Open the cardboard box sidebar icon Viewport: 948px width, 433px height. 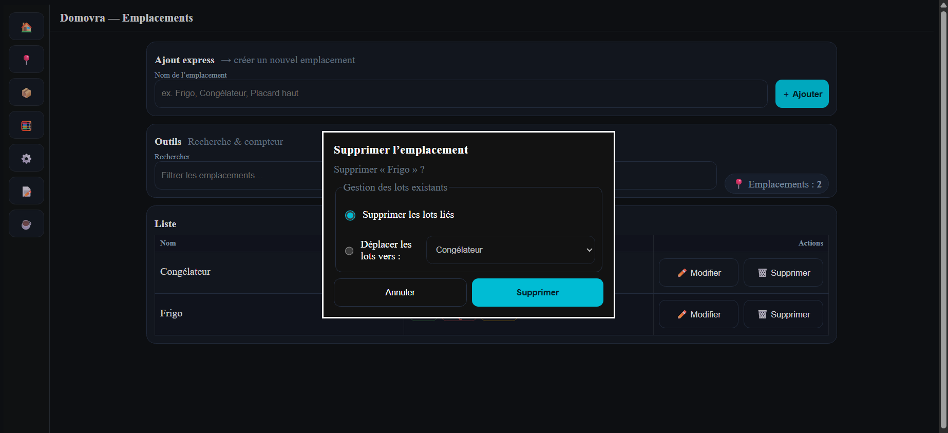click(26, 92)
